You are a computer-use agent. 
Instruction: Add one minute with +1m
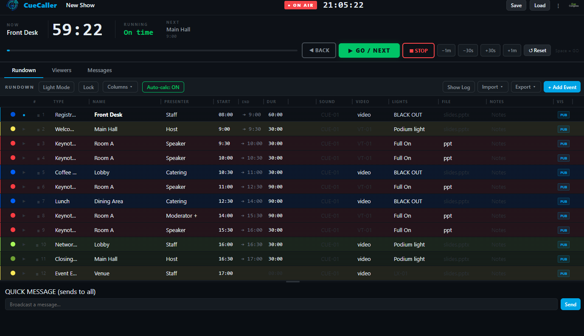(512, 50)
